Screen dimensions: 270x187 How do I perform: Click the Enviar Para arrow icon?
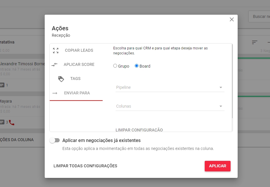[55, 93]
